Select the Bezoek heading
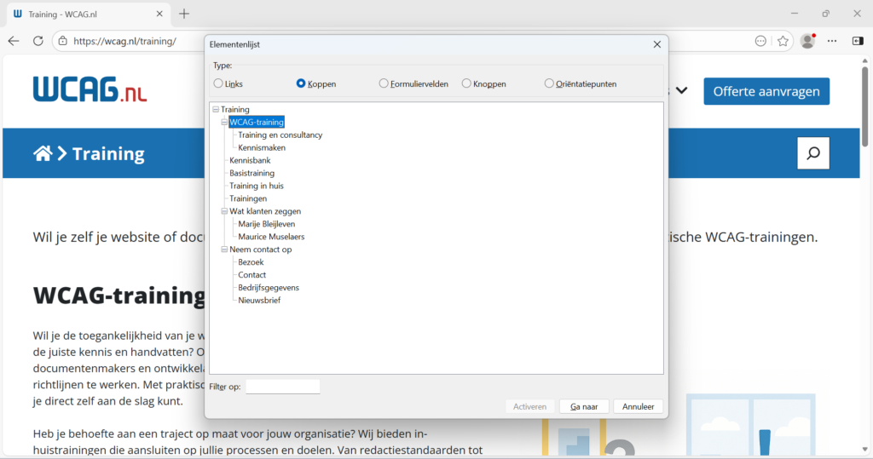Viewport: 873px width, 459px height. (251, 262)
